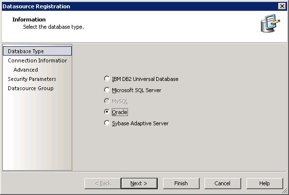Go to the Connection Information step
Viewport: 289px width, 195px height.
37,60
